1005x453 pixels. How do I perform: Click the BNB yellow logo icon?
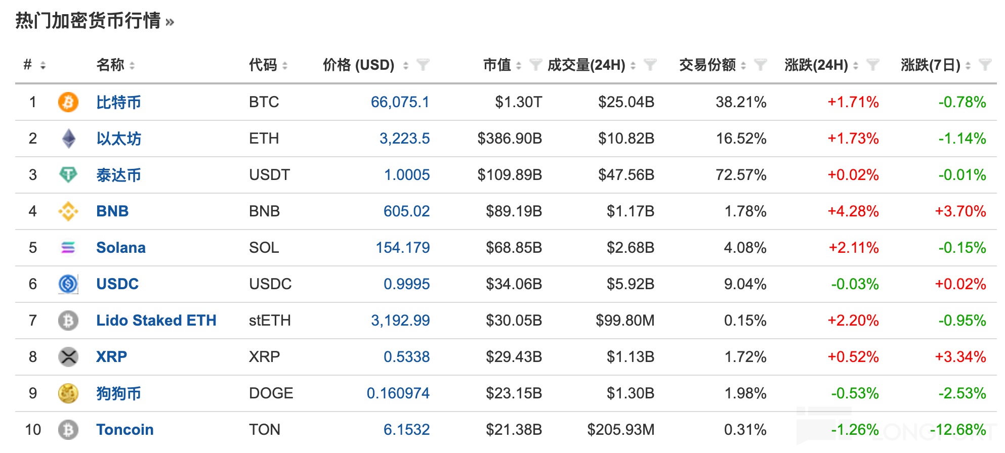68,211
